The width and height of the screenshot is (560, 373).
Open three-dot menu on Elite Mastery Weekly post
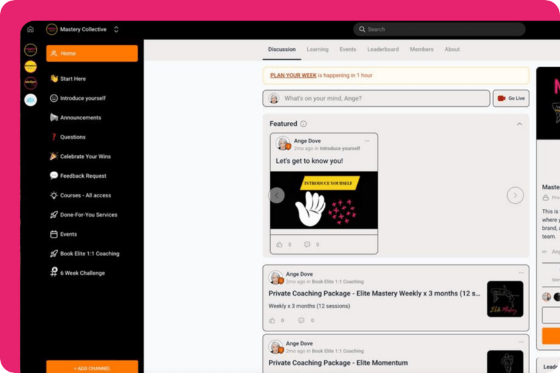[521, 273]
